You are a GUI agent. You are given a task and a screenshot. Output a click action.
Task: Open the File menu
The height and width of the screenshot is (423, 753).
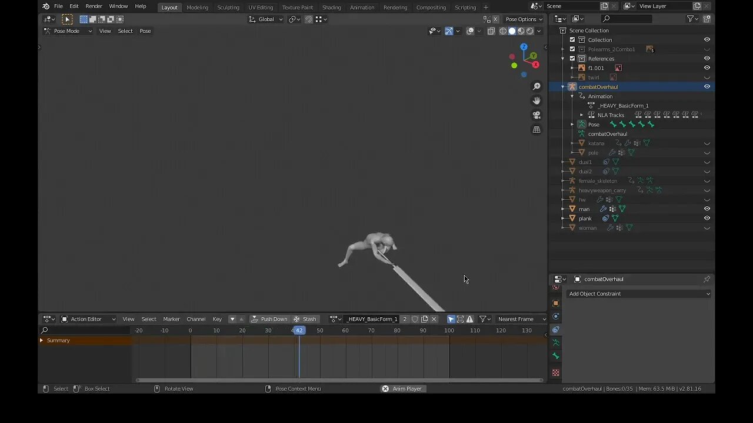[58, 6]
